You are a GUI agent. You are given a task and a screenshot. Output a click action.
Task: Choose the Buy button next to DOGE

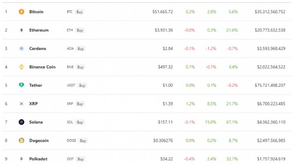83,140
